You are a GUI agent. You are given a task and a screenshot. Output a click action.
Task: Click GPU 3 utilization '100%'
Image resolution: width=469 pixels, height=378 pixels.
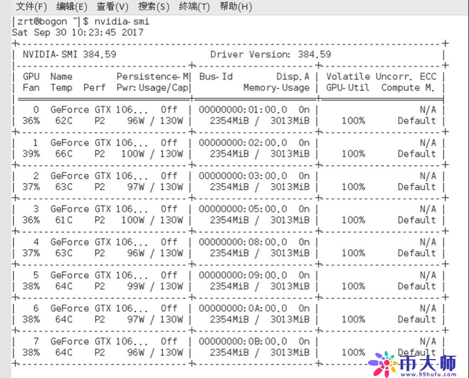pyautogui.click(x=353, y=220)
